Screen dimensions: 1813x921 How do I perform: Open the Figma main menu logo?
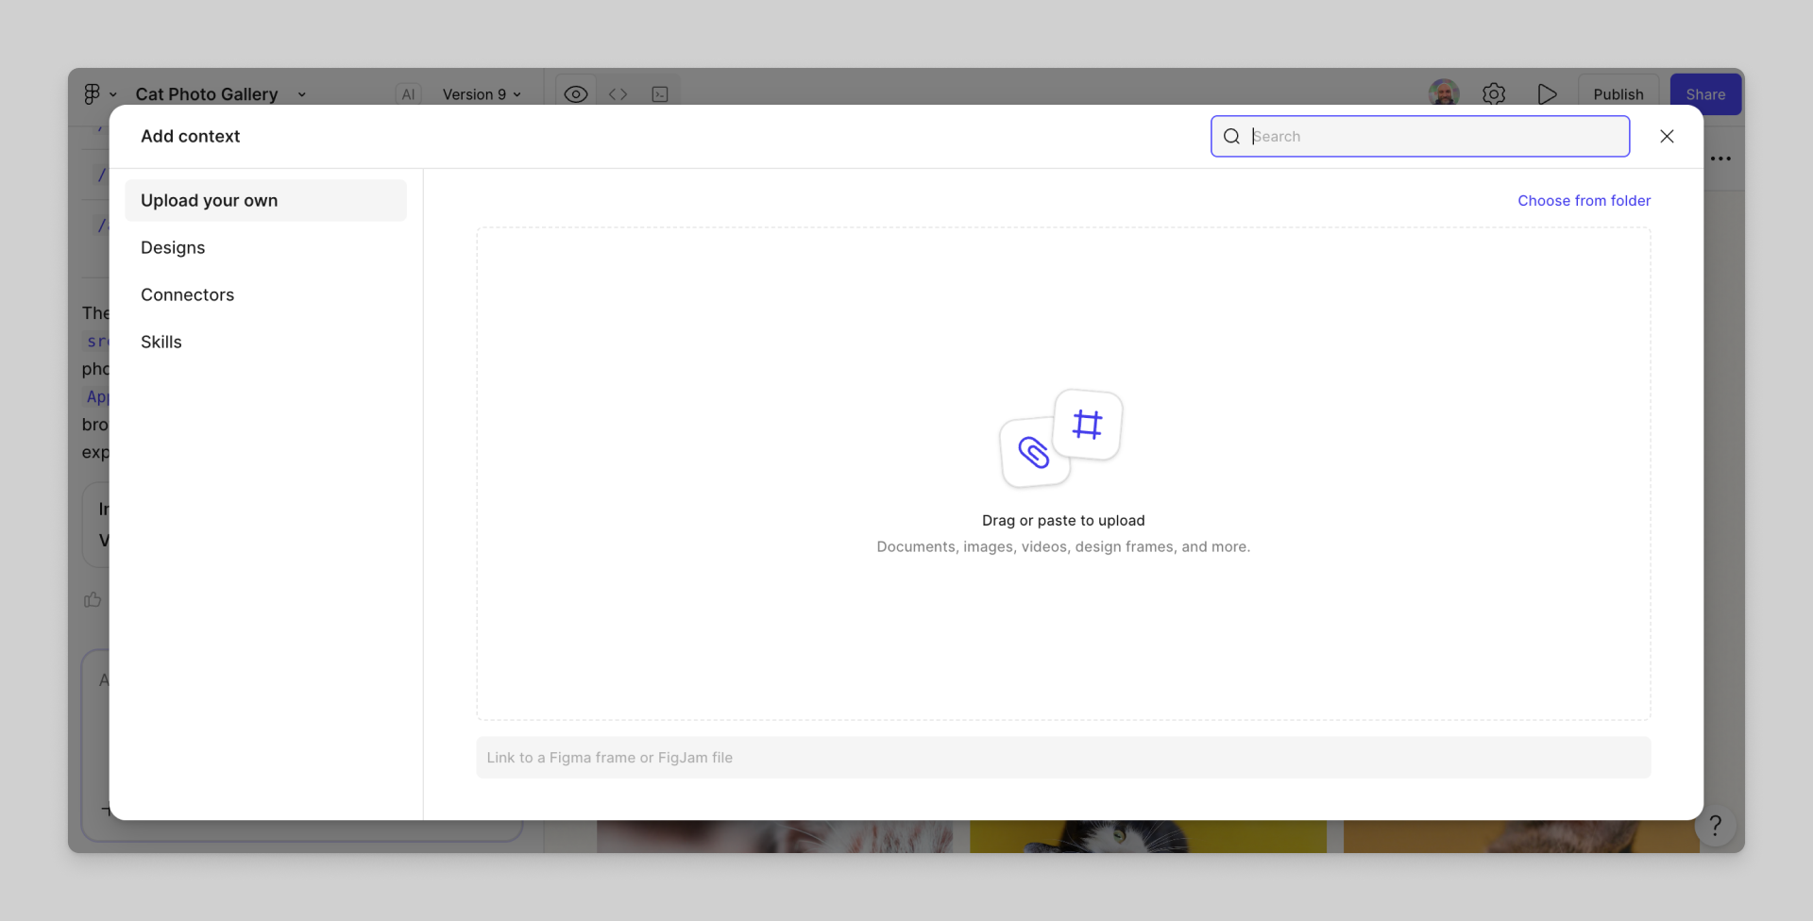[92, 94]
